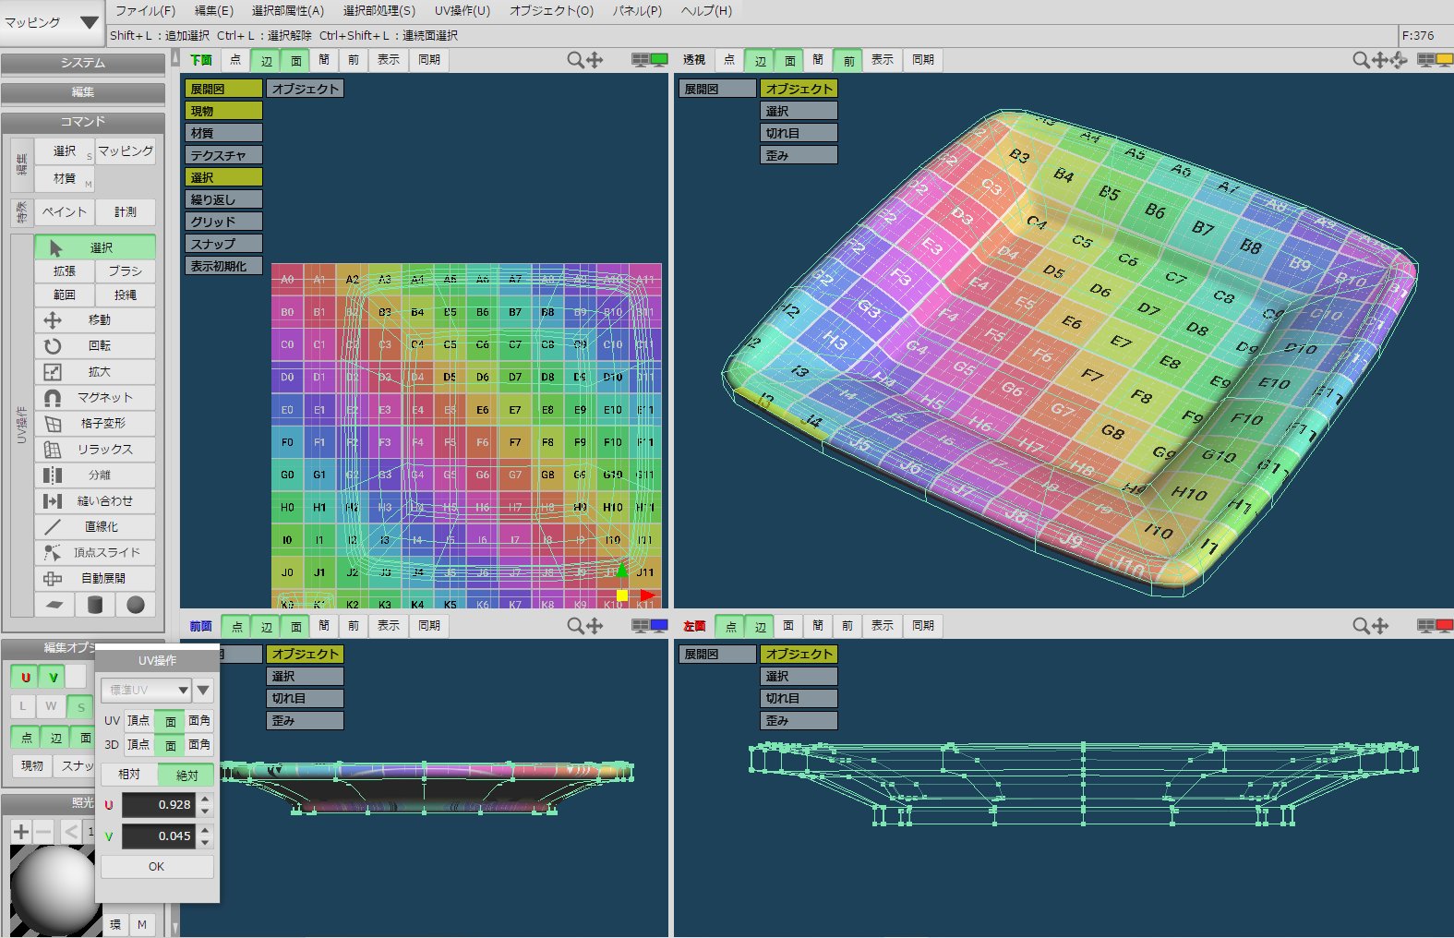The width and height of the screenshot is (1454, 938).
Task: Click the 計測 command button
Action: (x=126, y=212)
